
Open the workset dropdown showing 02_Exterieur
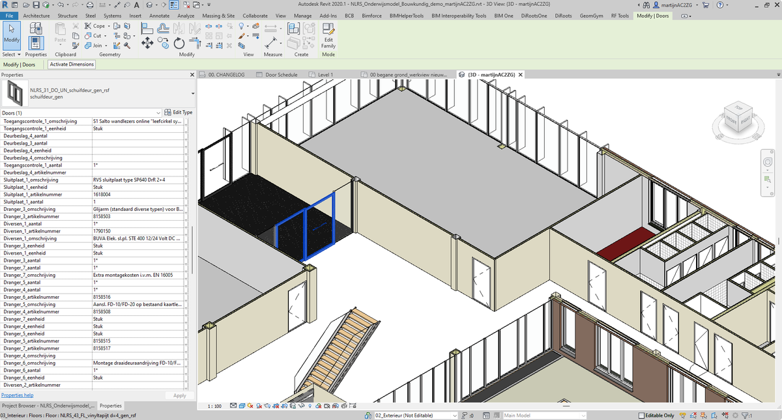pyautogui.click(x=454, y=415)
